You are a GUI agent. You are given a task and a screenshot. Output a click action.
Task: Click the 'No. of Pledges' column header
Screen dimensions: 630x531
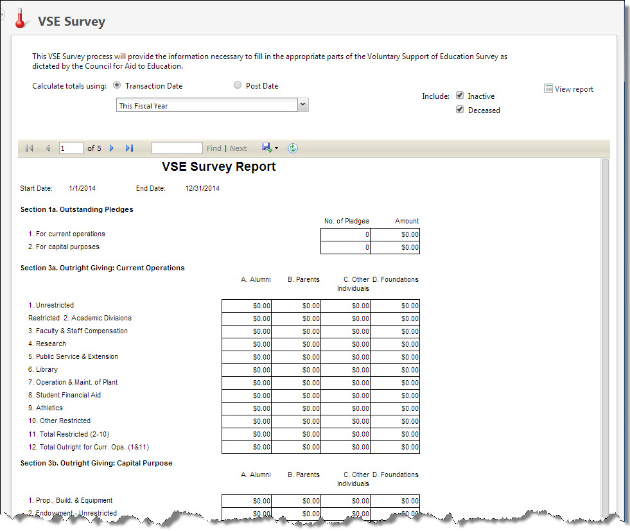(346, 221)
